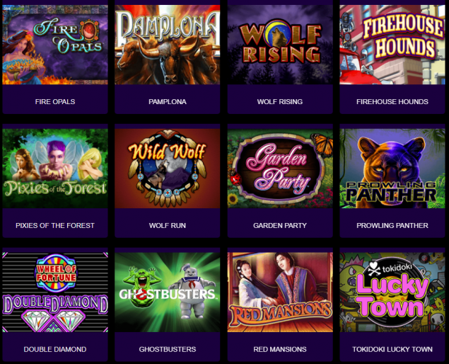This screenshot has height=364, width=449.
Task: Follow the GHOSTBUSTERS title link
Action: 168,349
